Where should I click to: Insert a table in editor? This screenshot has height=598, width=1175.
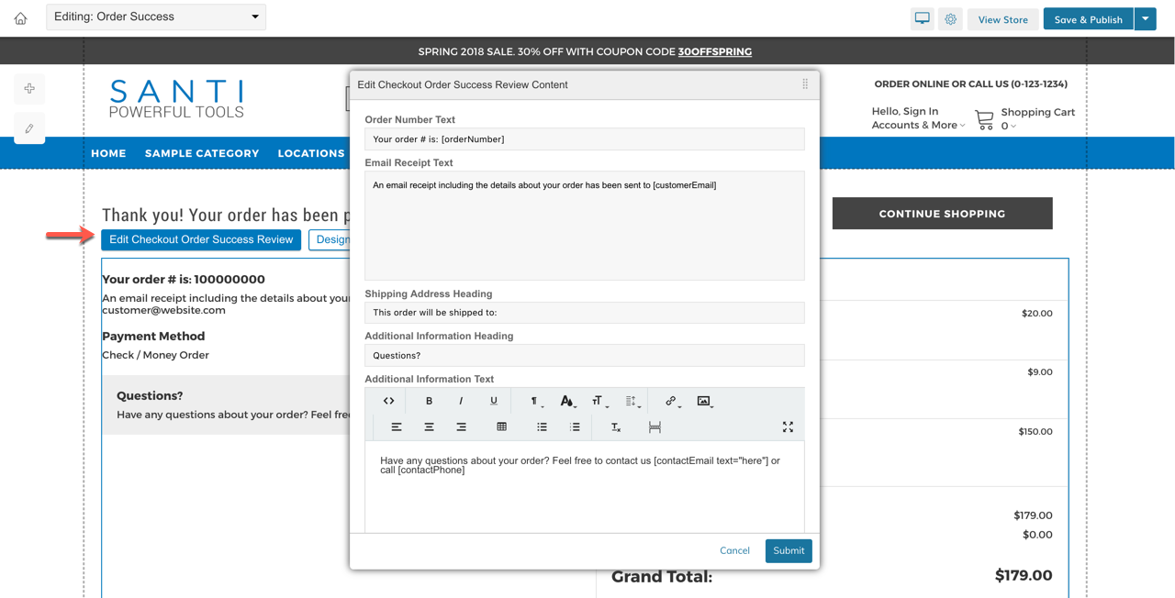click(501, 426)
